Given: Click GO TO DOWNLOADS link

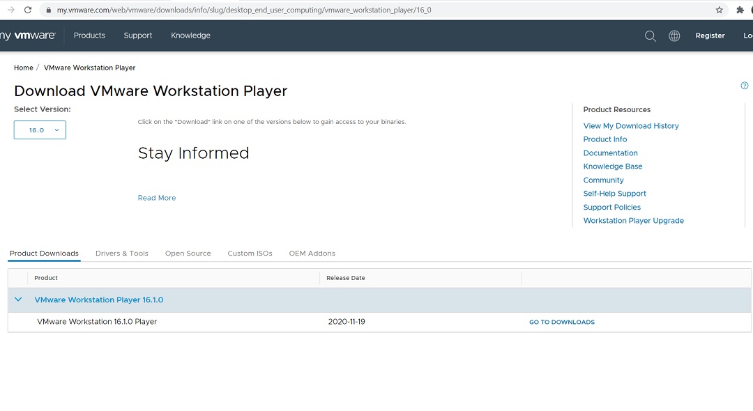Looking at the screenshot, I should pyautogui.click(x=562, y=322).
